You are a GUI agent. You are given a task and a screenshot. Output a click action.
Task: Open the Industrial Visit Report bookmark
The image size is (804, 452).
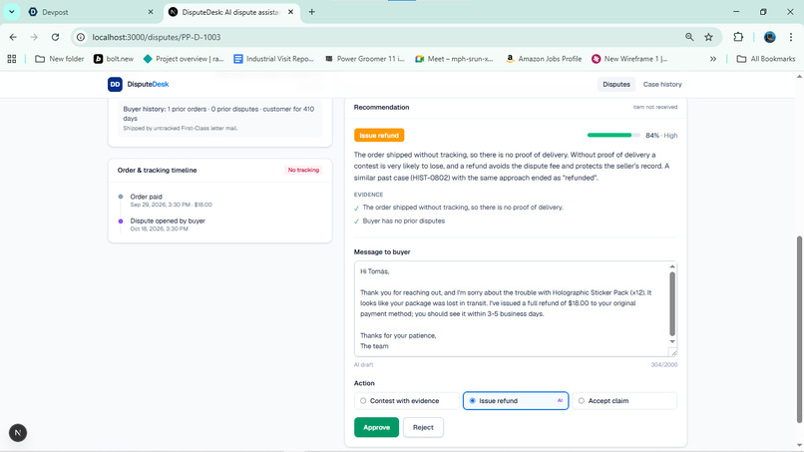click(x=273, y=59)
